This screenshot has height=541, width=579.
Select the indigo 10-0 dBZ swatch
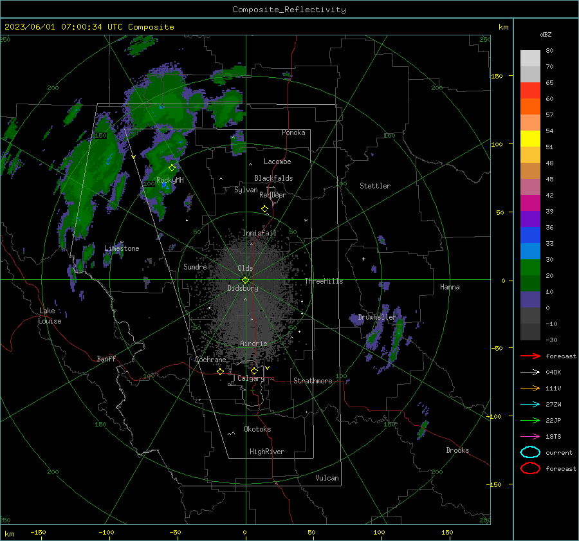click(x=530, y=300)
